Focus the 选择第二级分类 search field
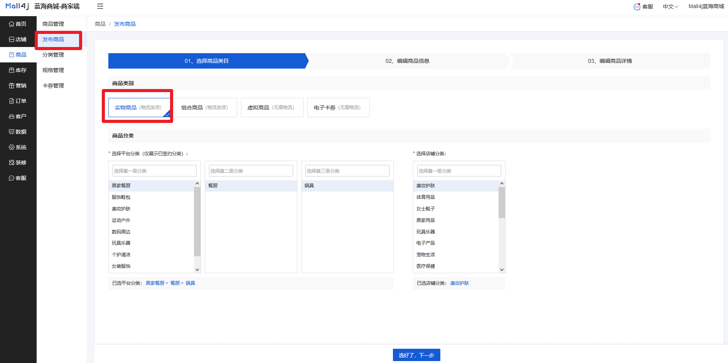This screenshot has width=728, height=363. pos(251,171)
